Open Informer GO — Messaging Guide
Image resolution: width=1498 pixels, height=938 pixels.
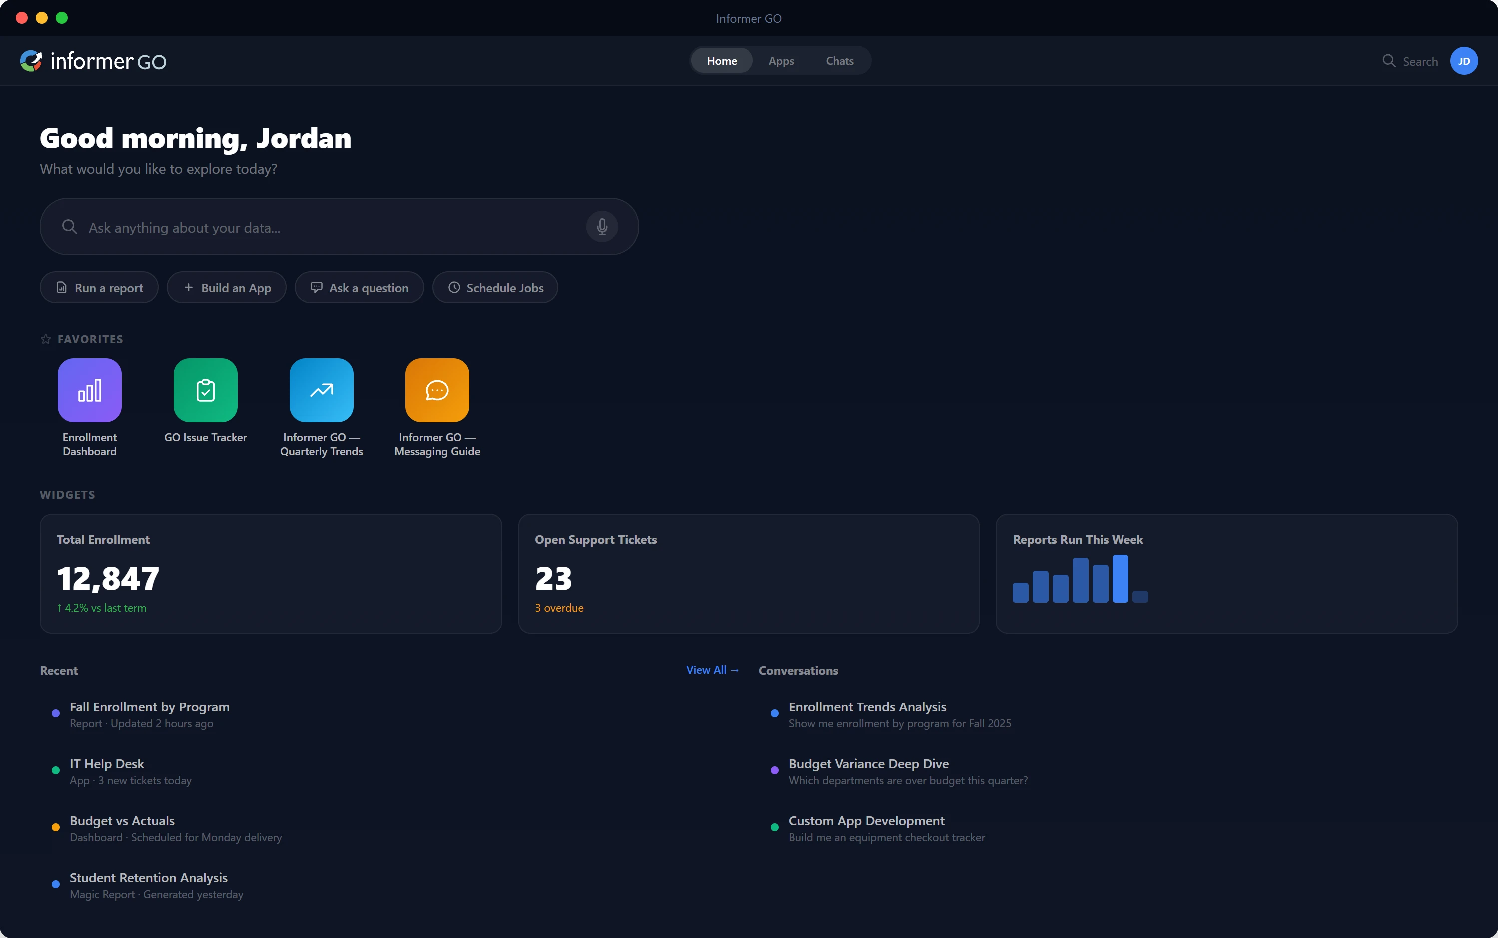coord(436,390)
